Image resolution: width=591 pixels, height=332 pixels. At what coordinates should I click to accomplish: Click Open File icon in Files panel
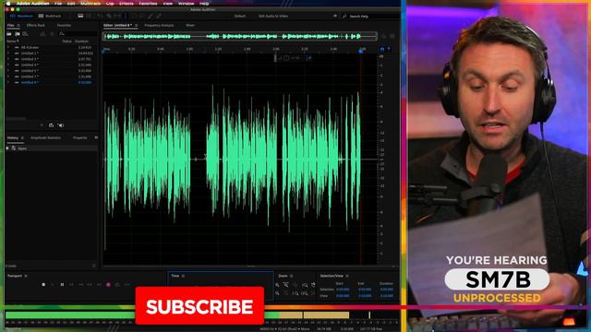click(8, 34)
